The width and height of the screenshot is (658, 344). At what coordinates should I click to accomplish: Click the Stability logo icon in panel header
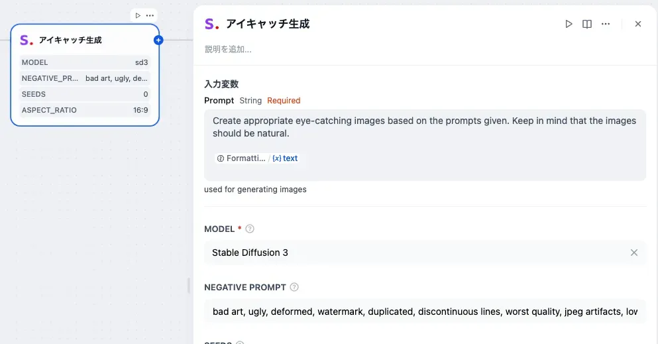pos(211,25)
